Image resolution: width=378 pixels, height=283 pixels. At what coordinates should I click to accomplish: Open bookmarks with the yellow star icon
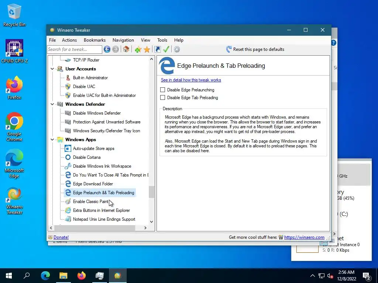(x=147, y=49)
